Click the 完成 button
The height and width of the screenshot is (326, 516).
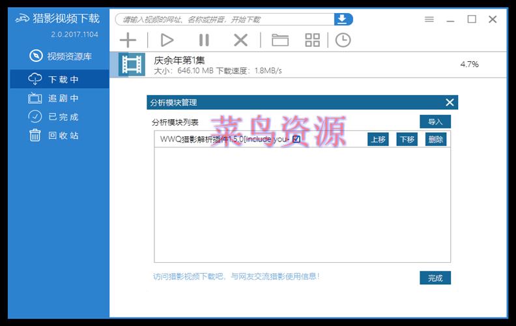coord(435,278)
